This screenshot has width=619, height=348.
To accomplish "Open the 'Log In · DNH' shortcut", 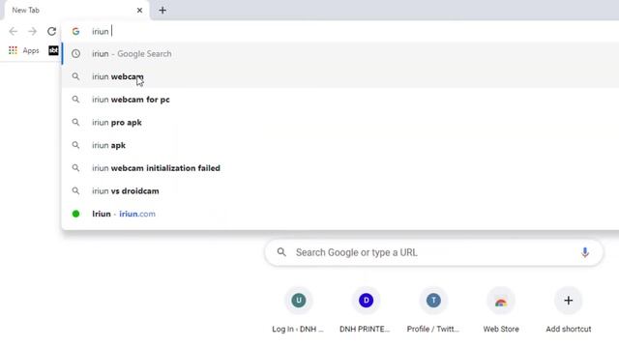I will pyautogui.click(x=299, y=310).
